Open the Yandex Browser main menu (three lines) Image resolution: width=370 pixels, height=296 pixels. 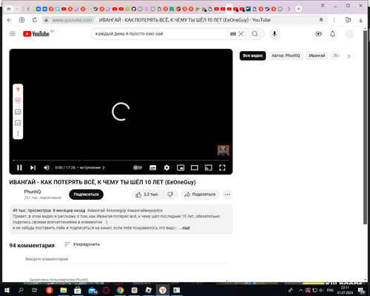click(323, 5)
